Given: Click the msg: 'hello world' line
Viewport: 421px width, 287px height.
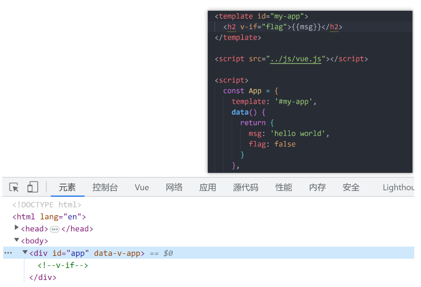Looking at the screenshot, I should click(x=289, y=133).
